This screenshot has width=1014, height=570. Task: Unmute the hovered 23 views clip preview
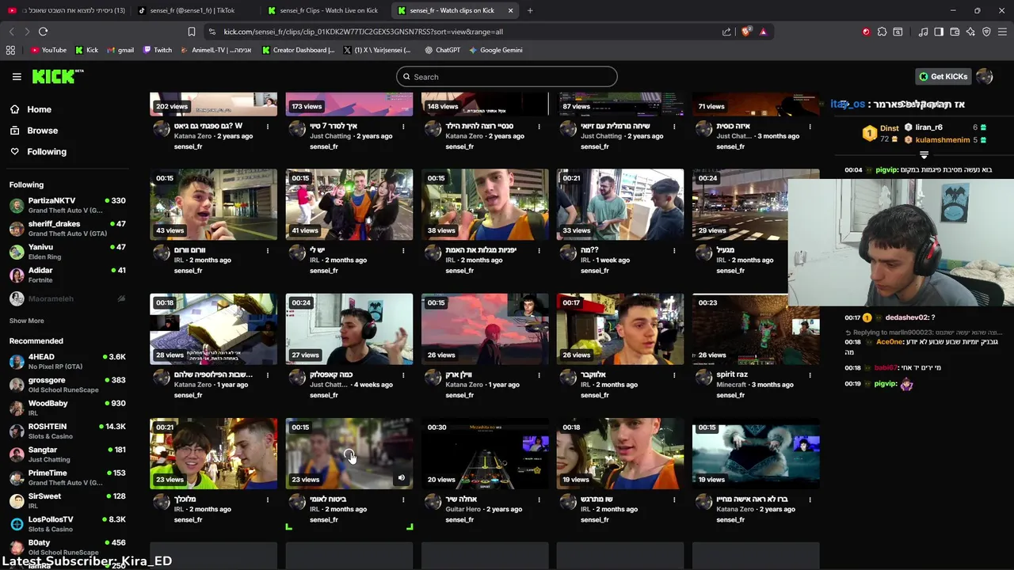click(x=402, y=478)
